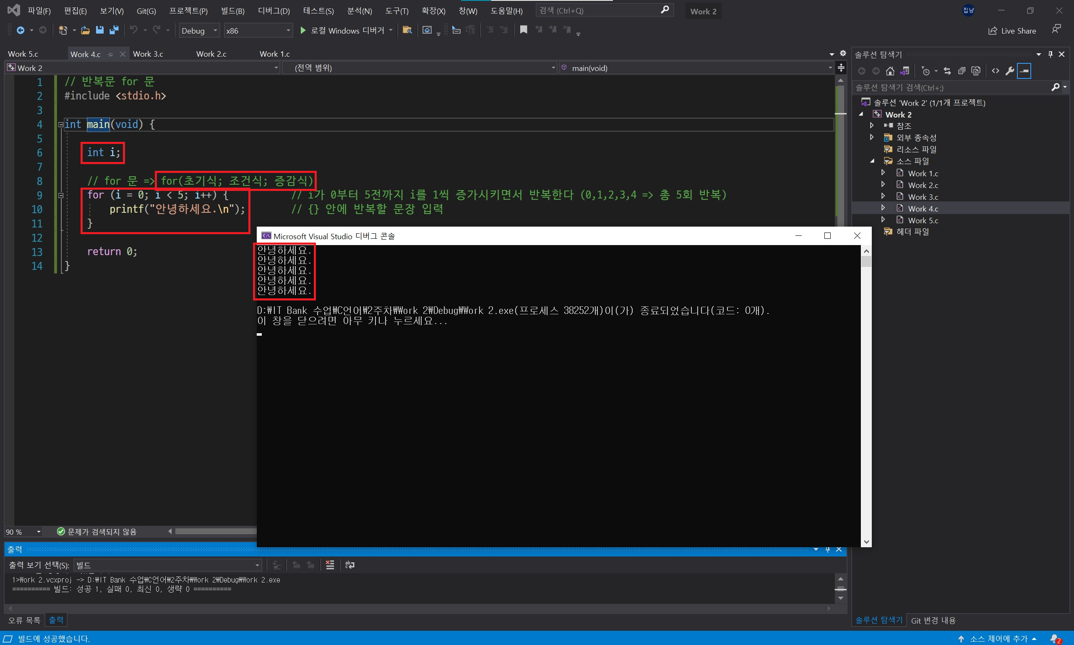Screen dimensions: 1074x645
Task: Click the Save All toolbar icon
Action: tap(114, 30)
